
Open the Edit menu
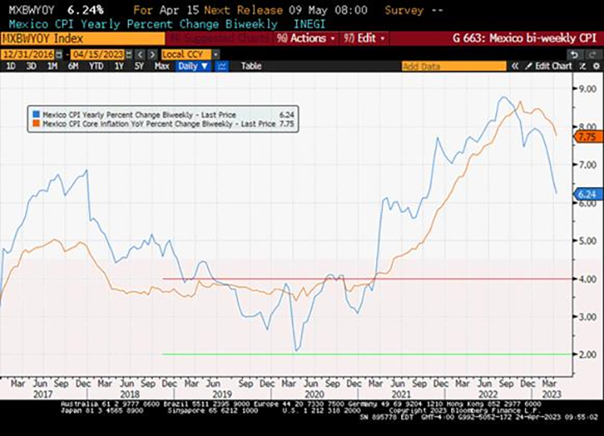pos(364,38)
